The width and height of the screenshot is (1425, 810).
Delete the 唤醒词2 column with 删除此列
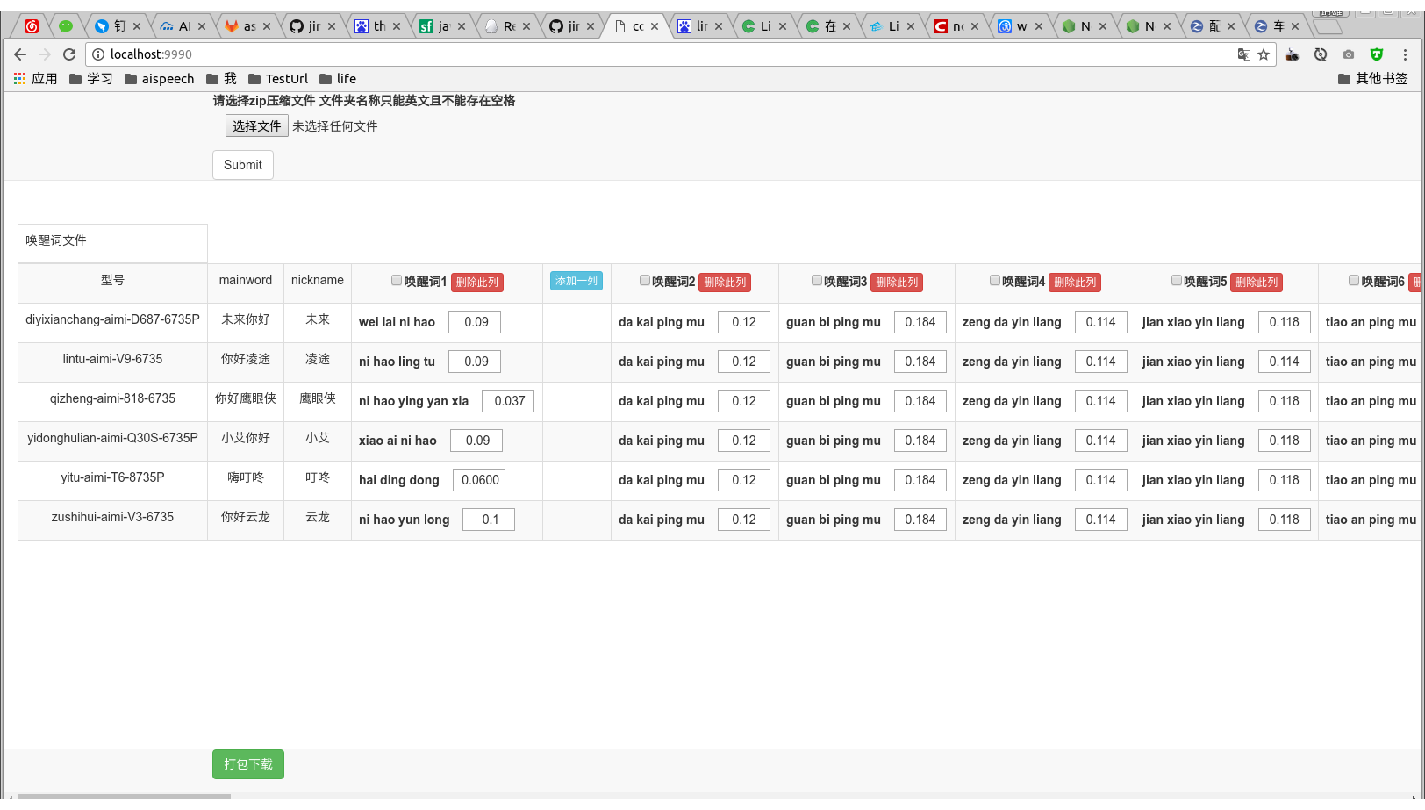tap(725, 283)
